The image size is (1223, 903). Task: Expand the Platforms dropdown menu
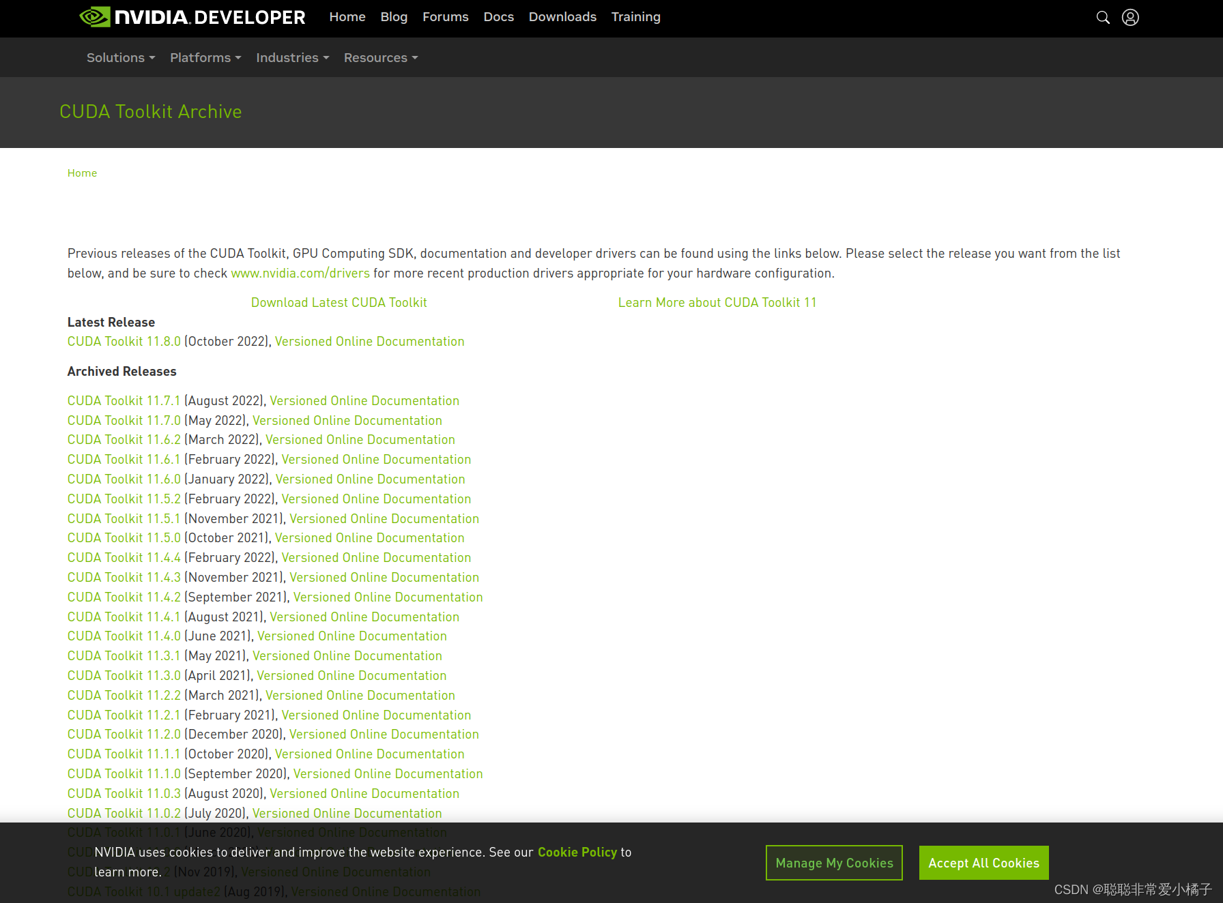205,58
